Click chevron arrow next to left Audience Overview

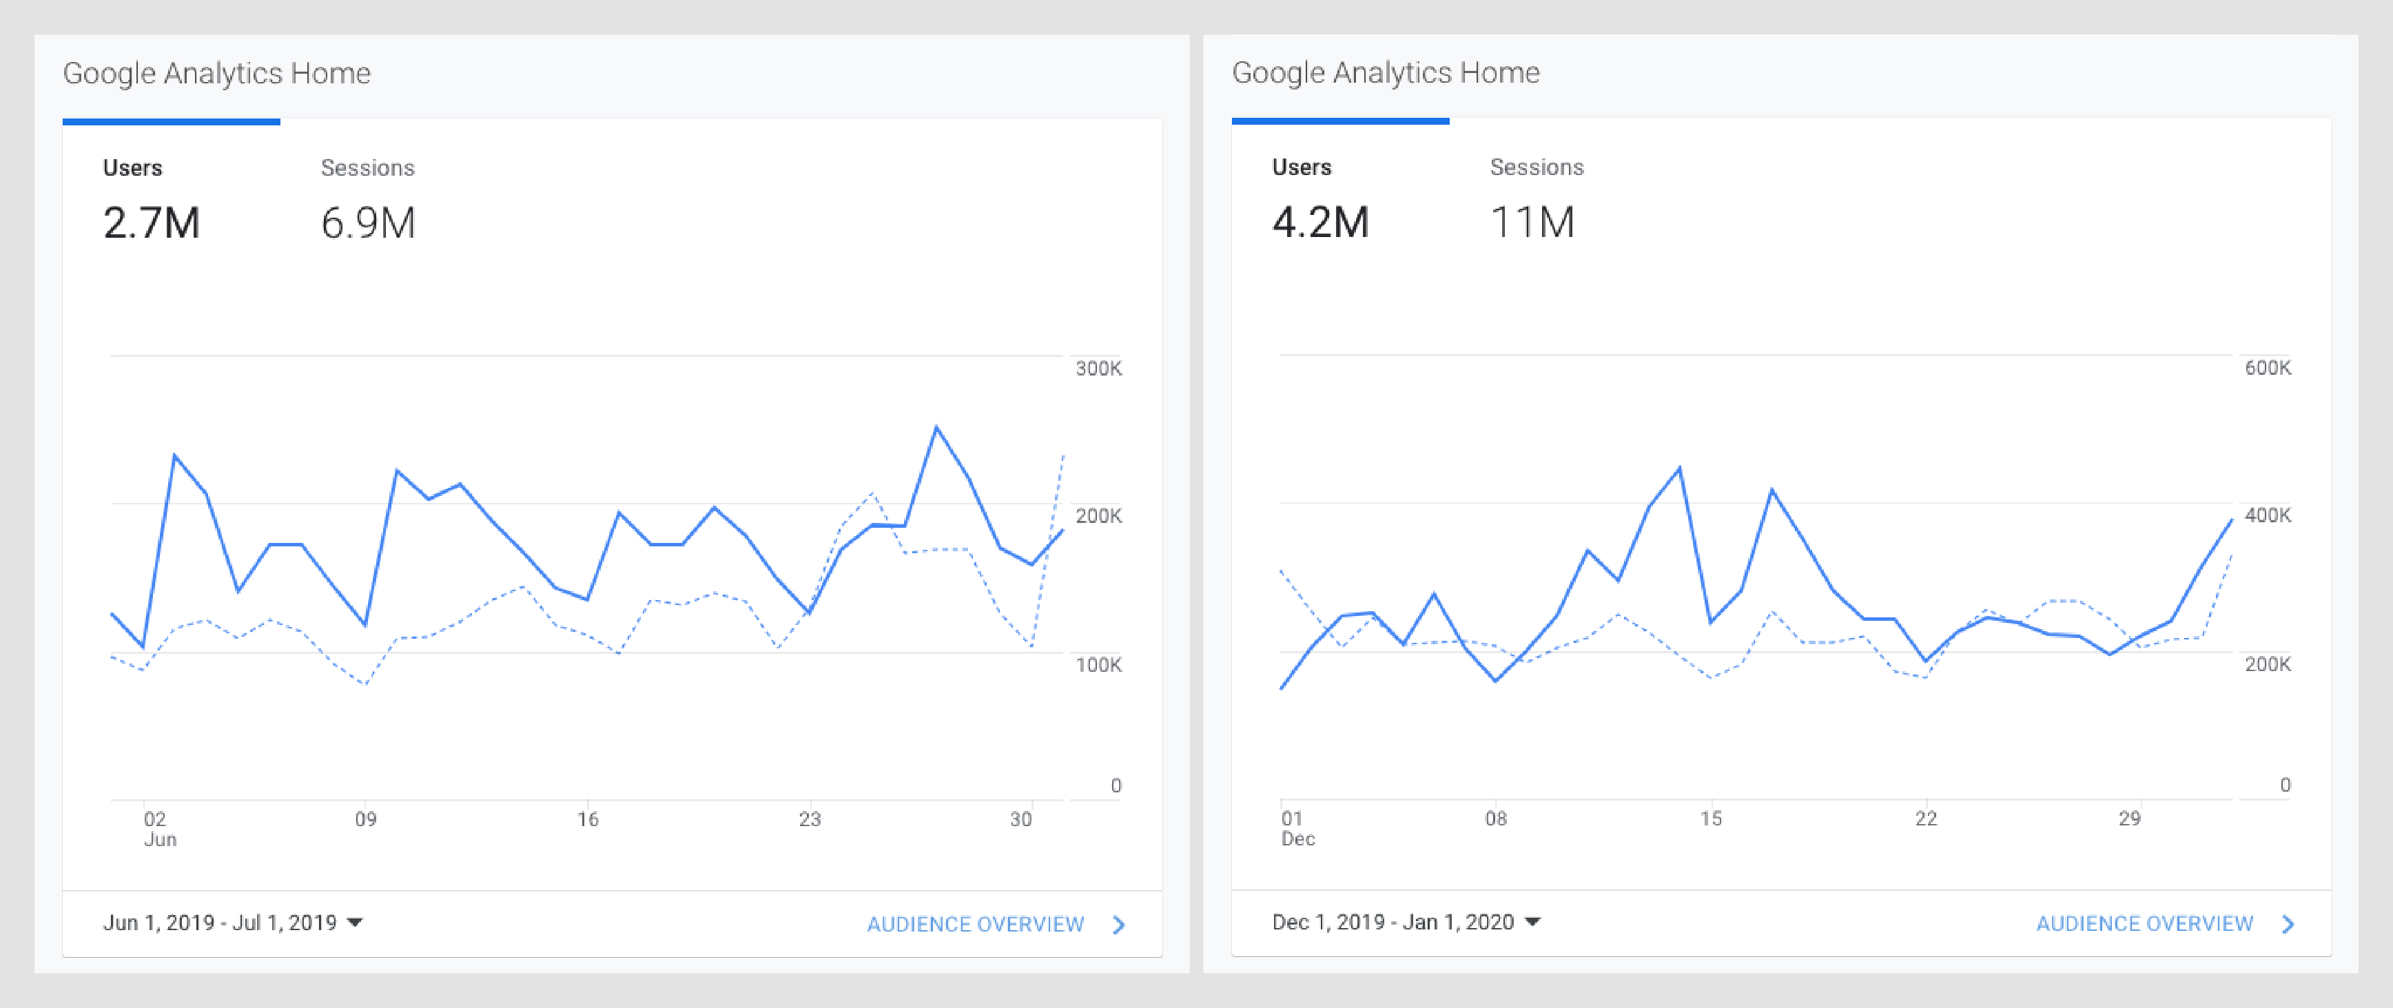[x=1118, y=925]
